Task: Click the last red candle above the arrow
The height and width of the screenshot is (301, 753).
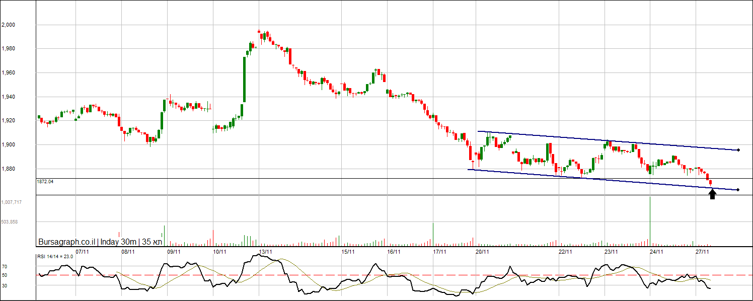Action: (x=711, y=183)
